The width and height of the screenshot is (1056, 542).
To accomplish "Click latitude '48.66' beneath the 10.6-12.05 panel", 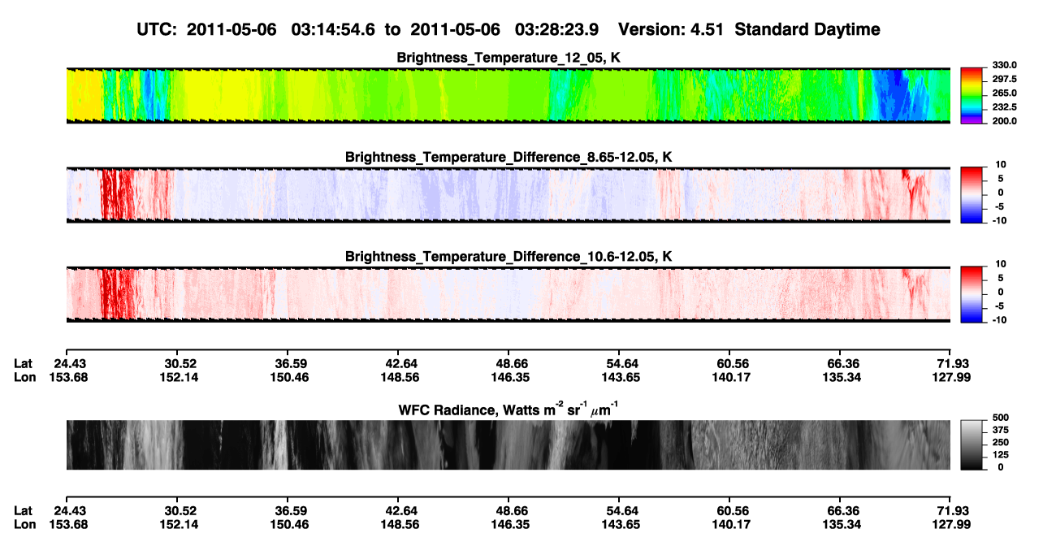I will 509,363.
